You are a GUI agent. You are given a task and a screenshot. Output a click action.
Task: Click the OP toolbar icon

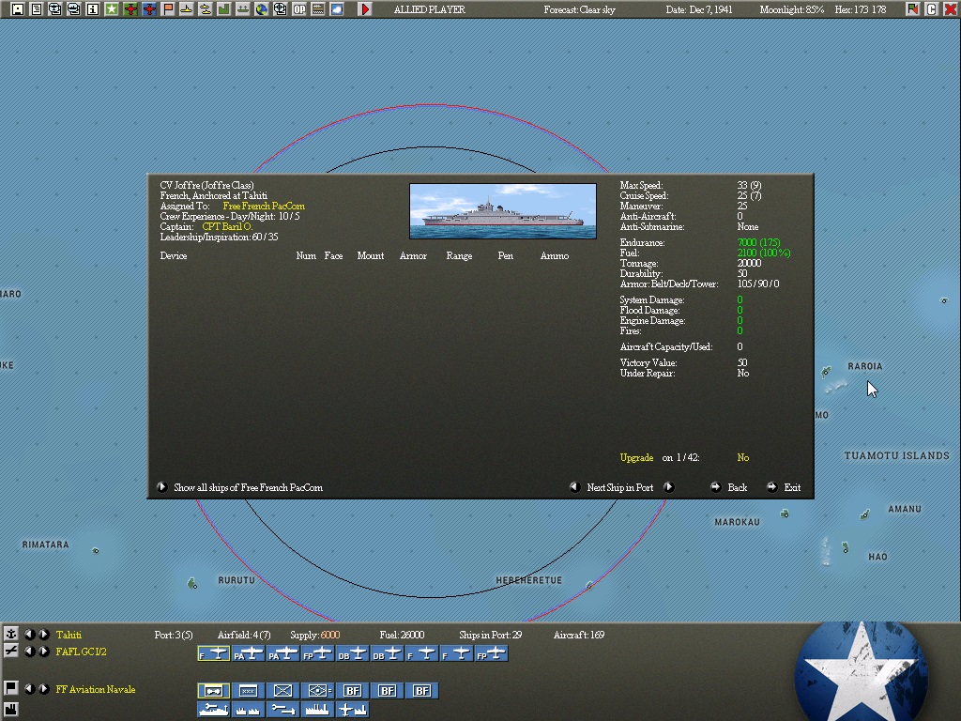coord(299,9)
